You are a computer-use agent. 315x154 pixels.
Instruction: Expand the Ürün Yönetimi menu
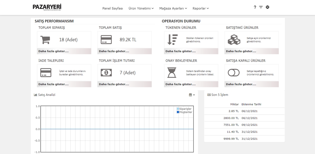pyautogui.click(x=141, y=9)
